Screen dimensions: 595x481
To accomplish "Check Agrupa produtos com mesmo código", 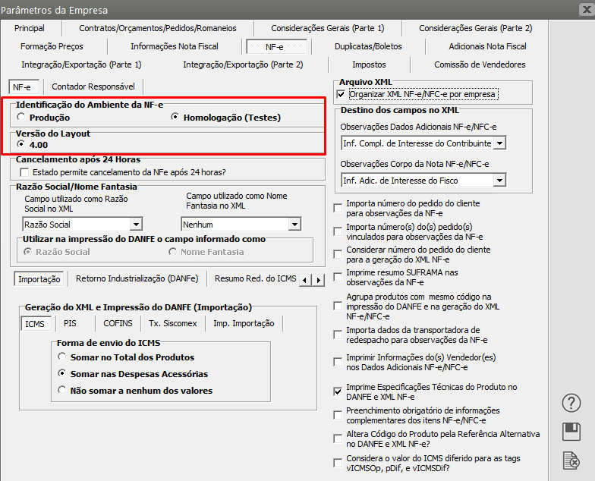I will [338, 307].
